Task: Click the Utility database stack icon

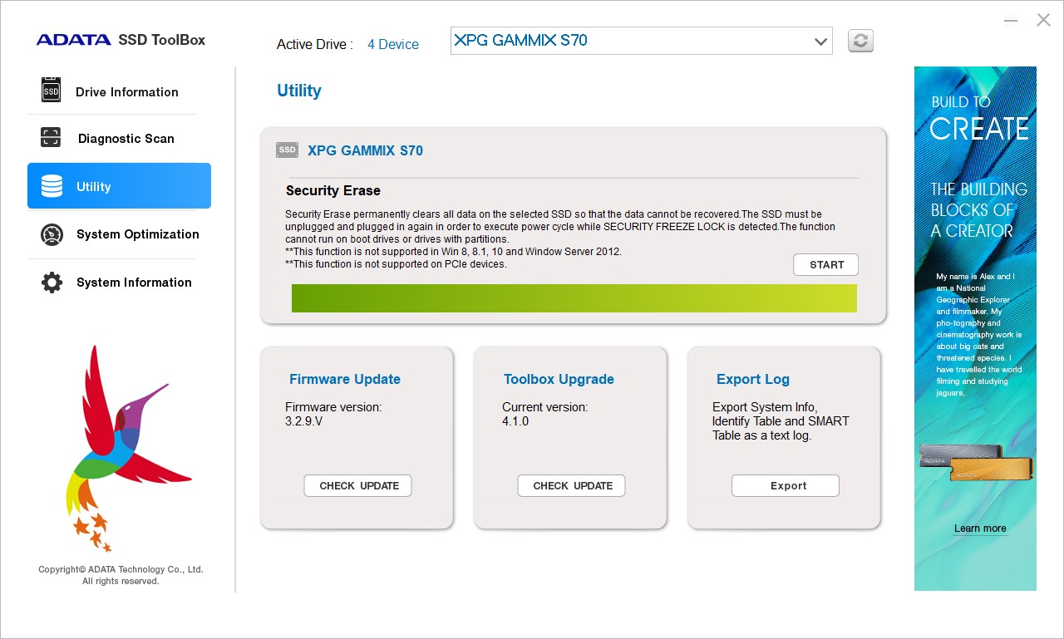Action: click(52, 186)
